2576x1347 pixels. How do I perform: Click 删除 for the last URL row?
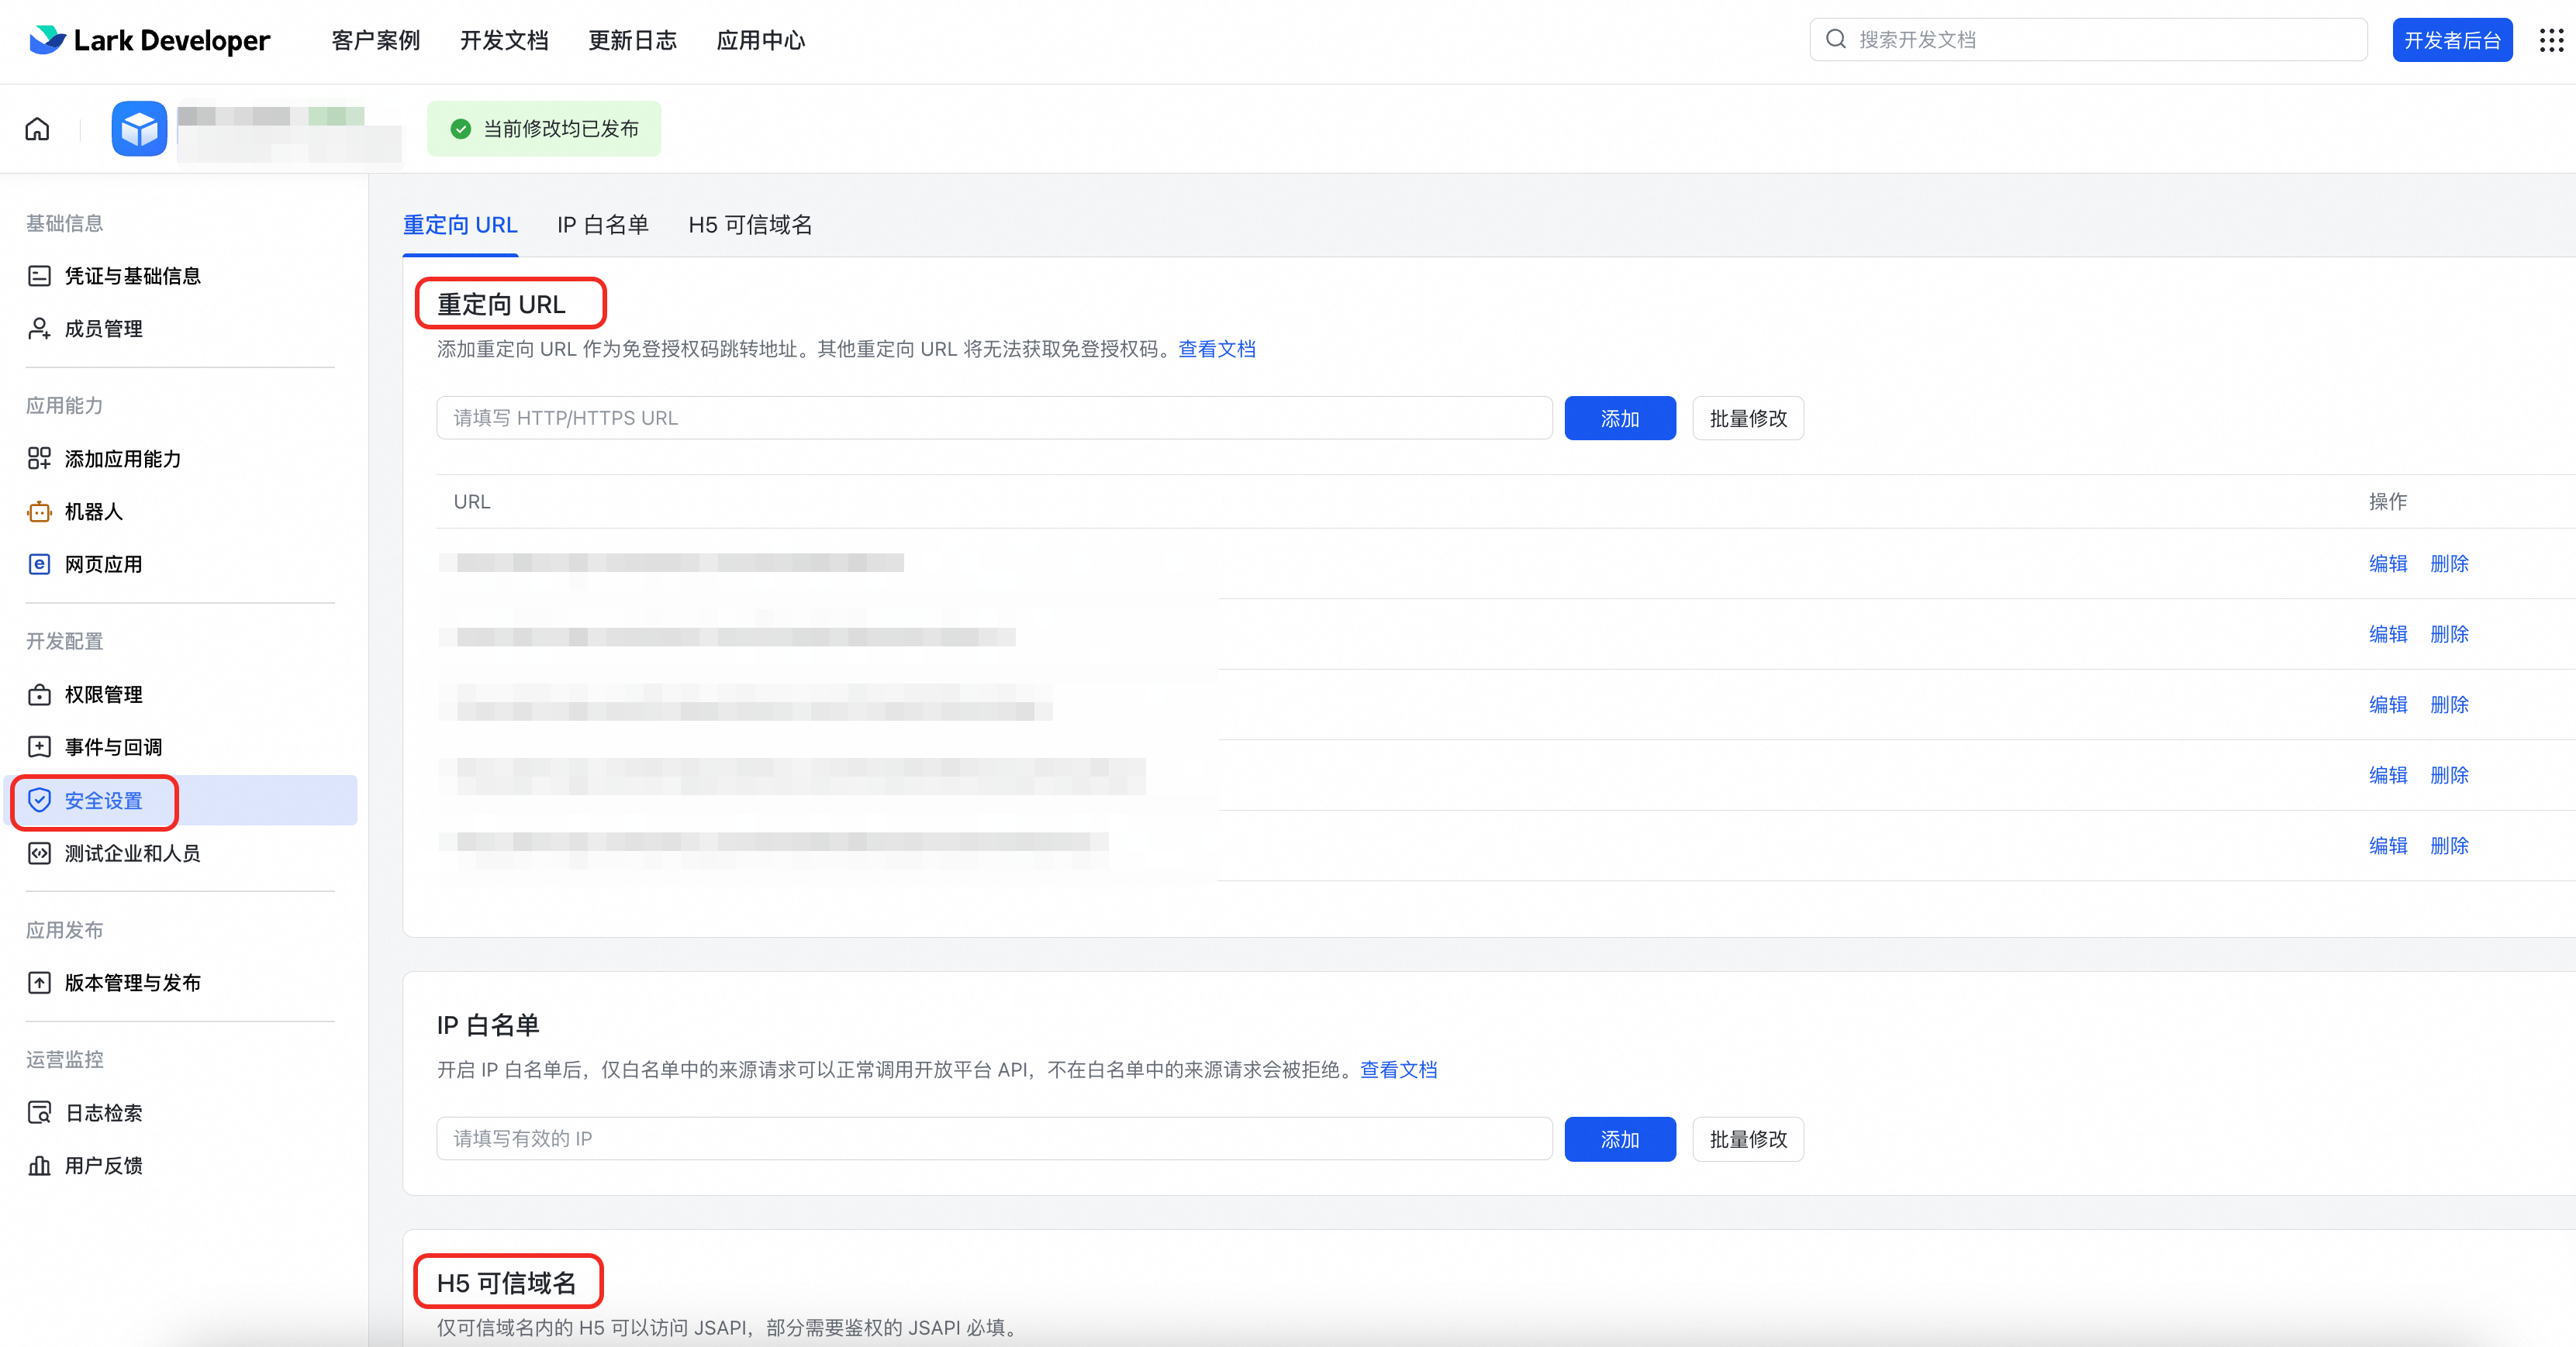coord(2449,846)
